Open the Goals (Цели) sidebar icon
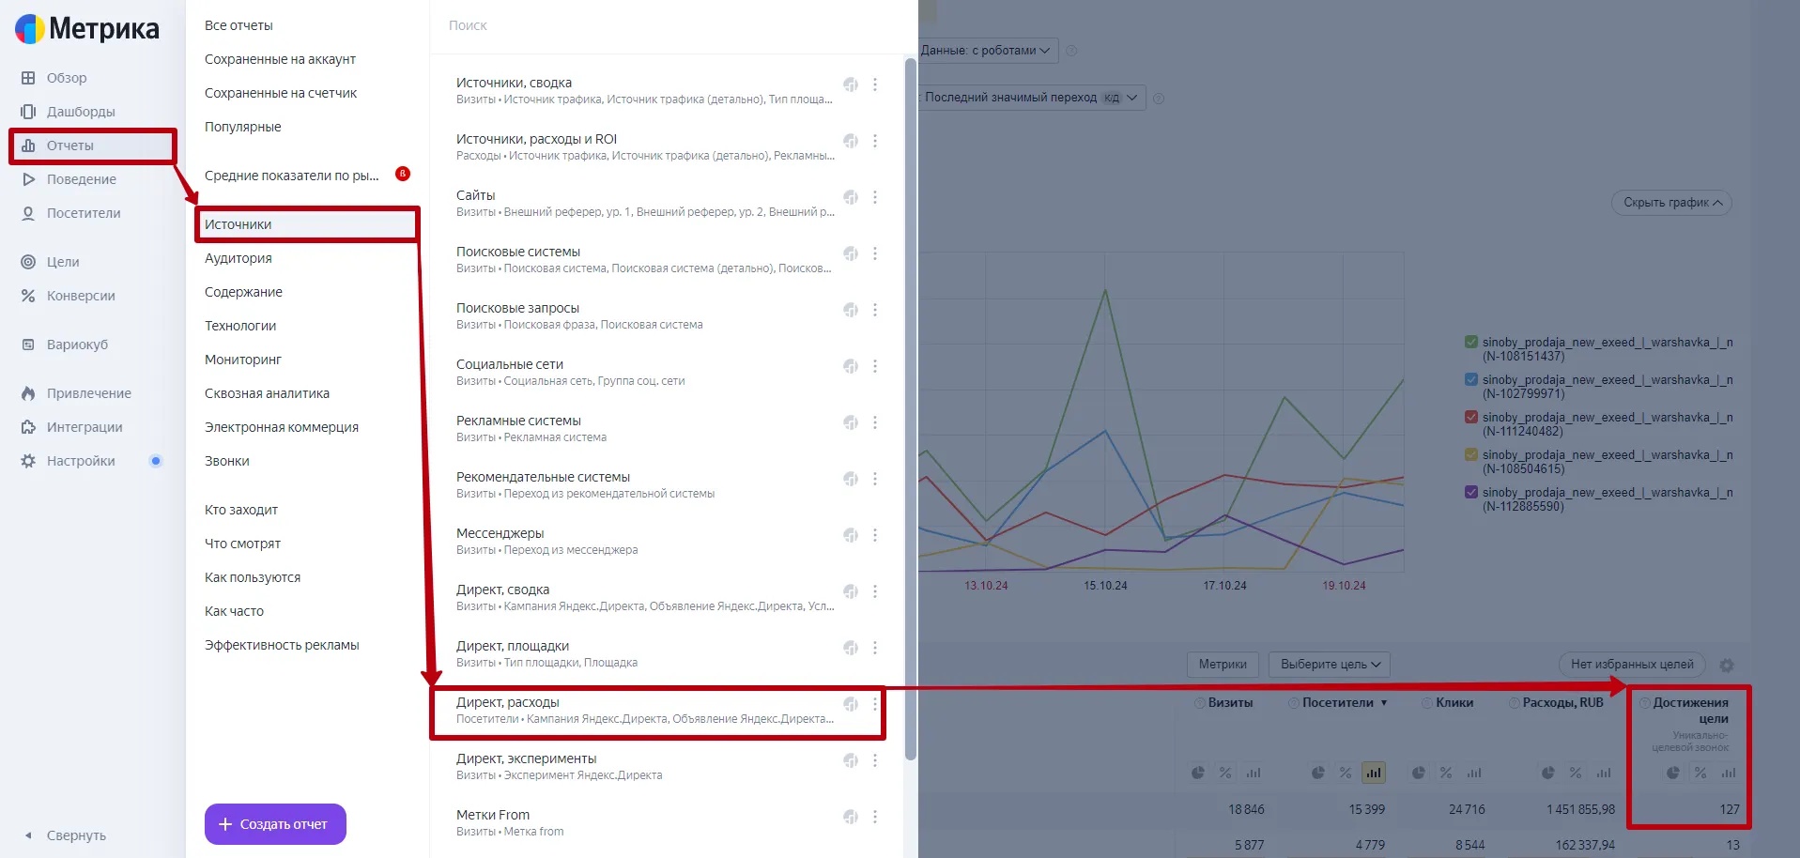 [x=28, y=262]
